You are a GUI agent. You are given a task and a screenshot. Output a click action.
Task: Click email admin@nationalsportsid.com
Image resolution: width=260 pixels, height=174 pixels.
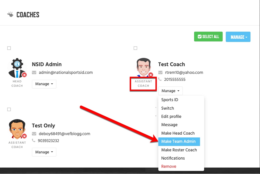coord(66,73)
